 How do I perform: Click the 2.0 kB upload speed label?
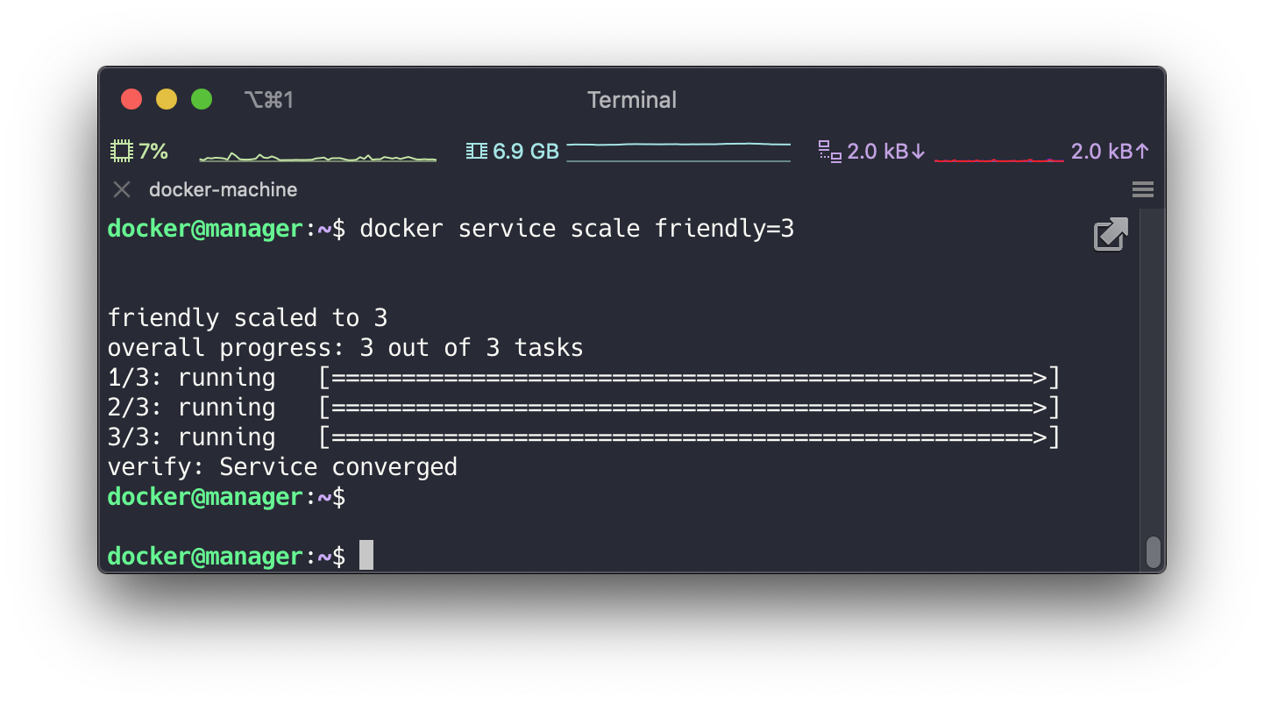(x=1109, y=151)
